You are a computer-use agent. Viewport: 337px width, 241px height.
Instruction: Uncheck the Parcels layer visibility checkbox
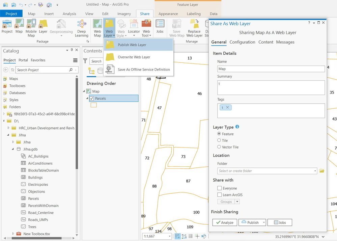[x=92, y=98]
